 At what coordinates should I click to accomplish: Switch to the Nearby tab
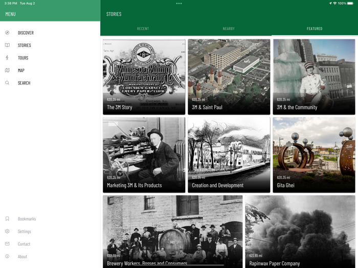[x=229, y=29]
